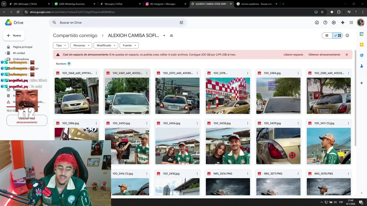The image size is (367, 206).
Task: Reload the browser page
Action: coord(18,12)
